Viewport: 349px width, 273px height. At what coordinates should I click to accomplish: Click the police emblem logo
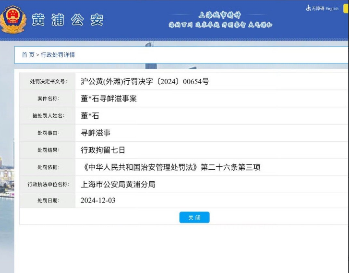point(13,19)
